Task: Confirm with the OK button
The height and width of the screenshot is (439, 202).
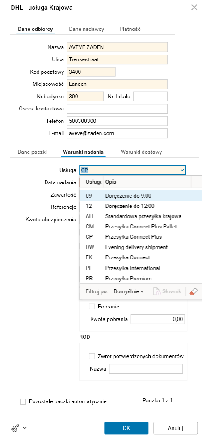Action: tap(126, 428)
